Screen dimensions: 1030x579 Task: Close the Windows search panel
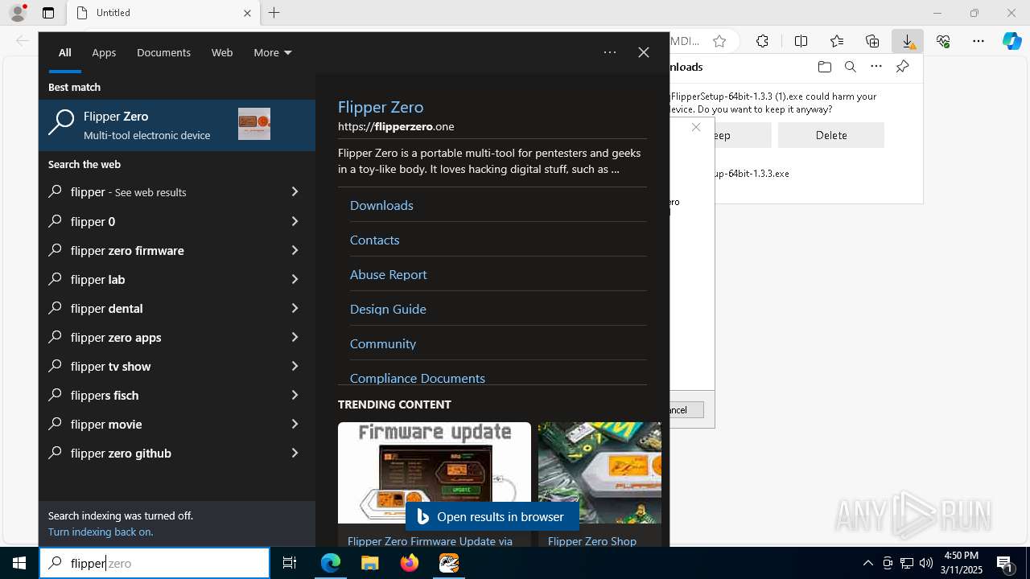coord(643,52)
